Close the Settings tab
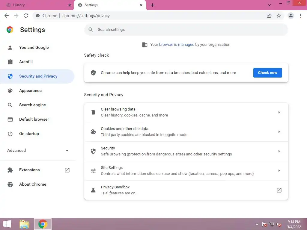Viewport: 307px width, 230px height. pos(141,5)
